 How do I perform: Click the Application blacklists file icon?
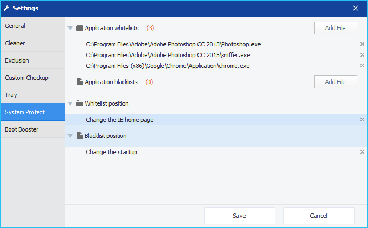tap(79, 82)
